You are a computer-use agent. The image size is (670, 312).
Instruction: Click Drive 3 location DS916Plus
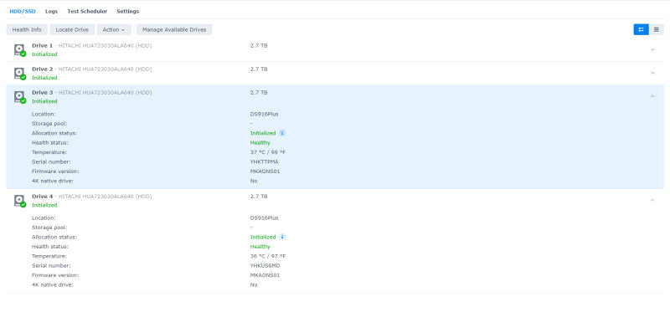264,114
